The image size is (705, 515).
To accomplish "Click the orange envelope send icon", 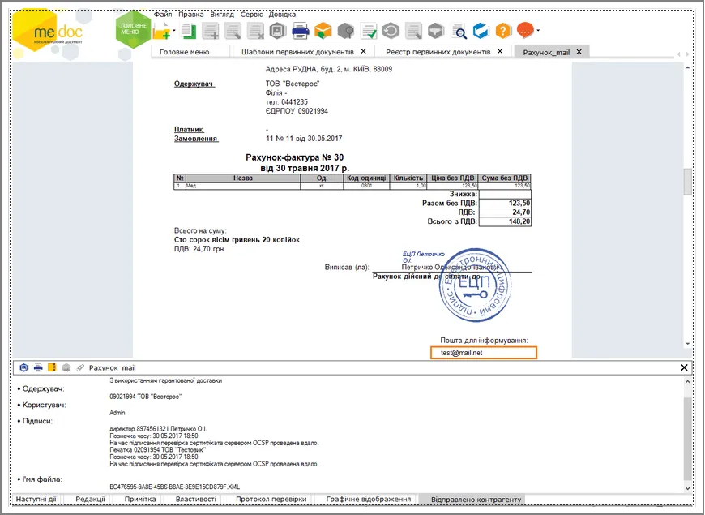I will [323, 31].
